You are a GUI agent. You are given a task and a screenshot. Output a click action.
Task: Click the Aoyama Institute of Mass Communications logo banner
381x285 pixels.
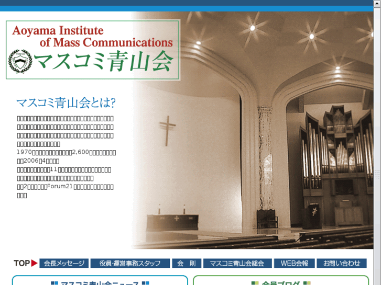(x=93, y=50)
